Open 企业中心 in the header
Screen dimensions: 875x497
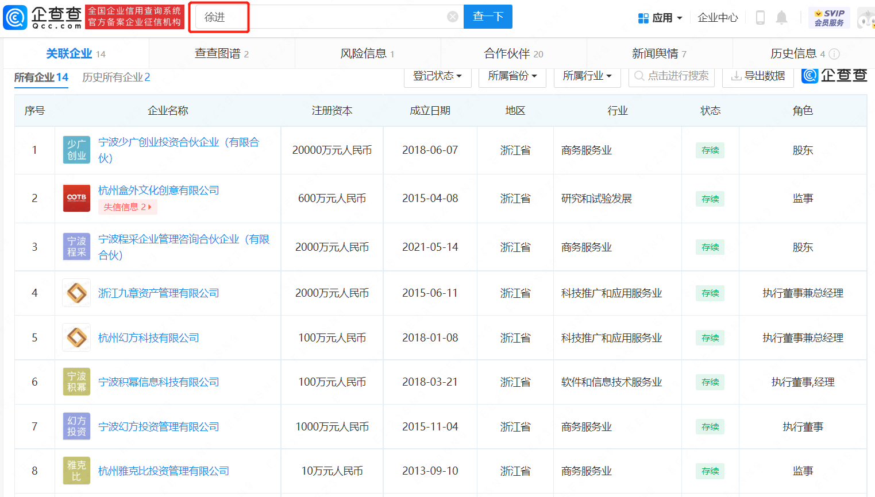[718, 18]
